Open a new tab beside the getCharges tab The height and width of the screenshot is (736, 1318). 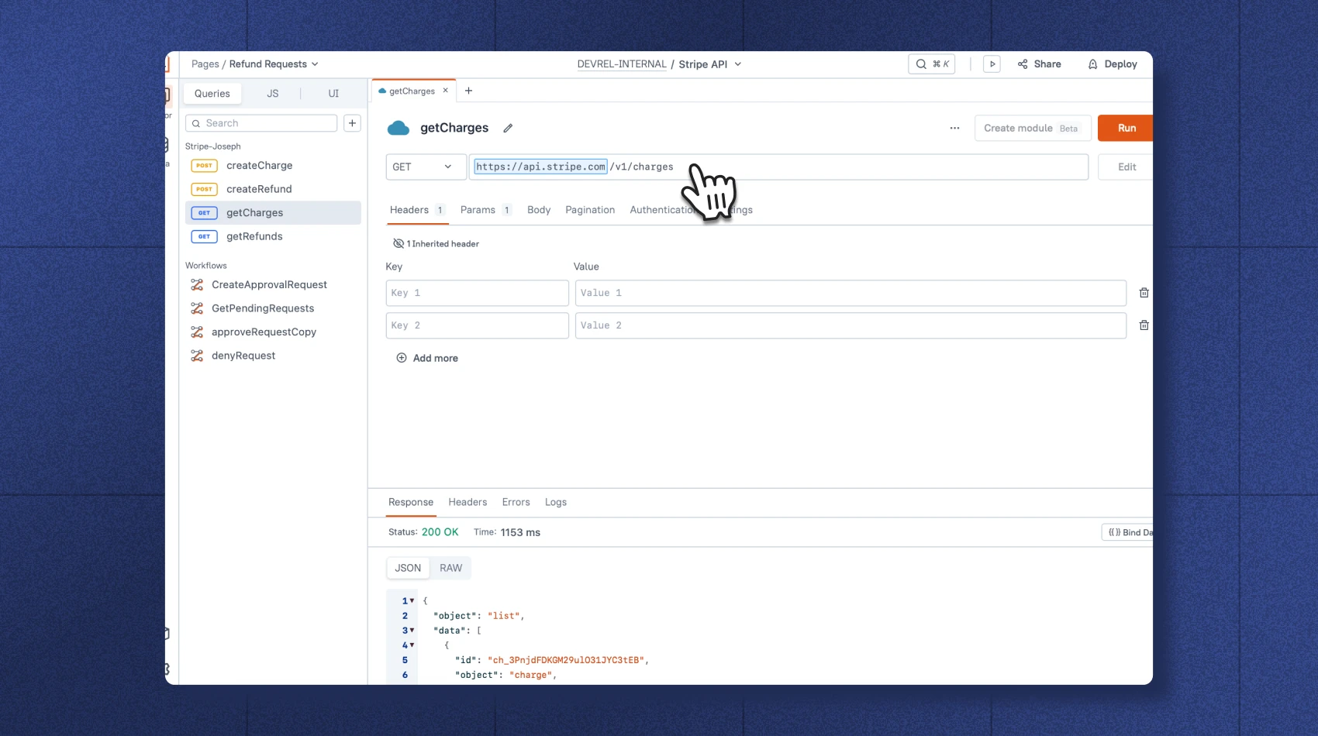coord(468,91)
